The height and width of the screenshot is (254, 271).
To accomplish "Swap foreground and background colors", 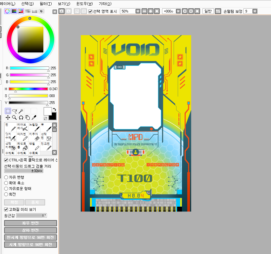I will pos(54,110).
